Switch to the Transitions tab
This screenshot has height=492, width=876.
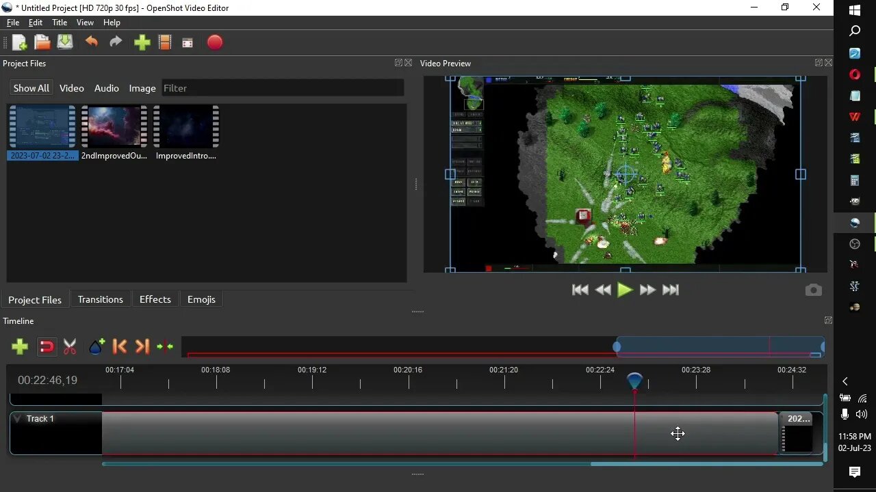(x=101, y=299)
